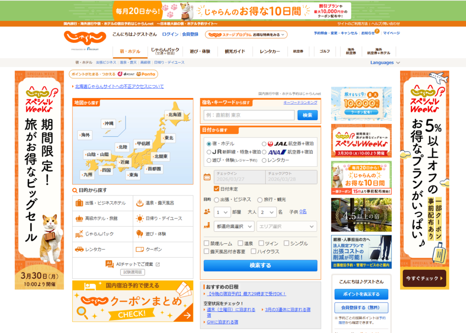Click the onsen hot spring steam icon
466x333 pixels.
pos(139,203)
